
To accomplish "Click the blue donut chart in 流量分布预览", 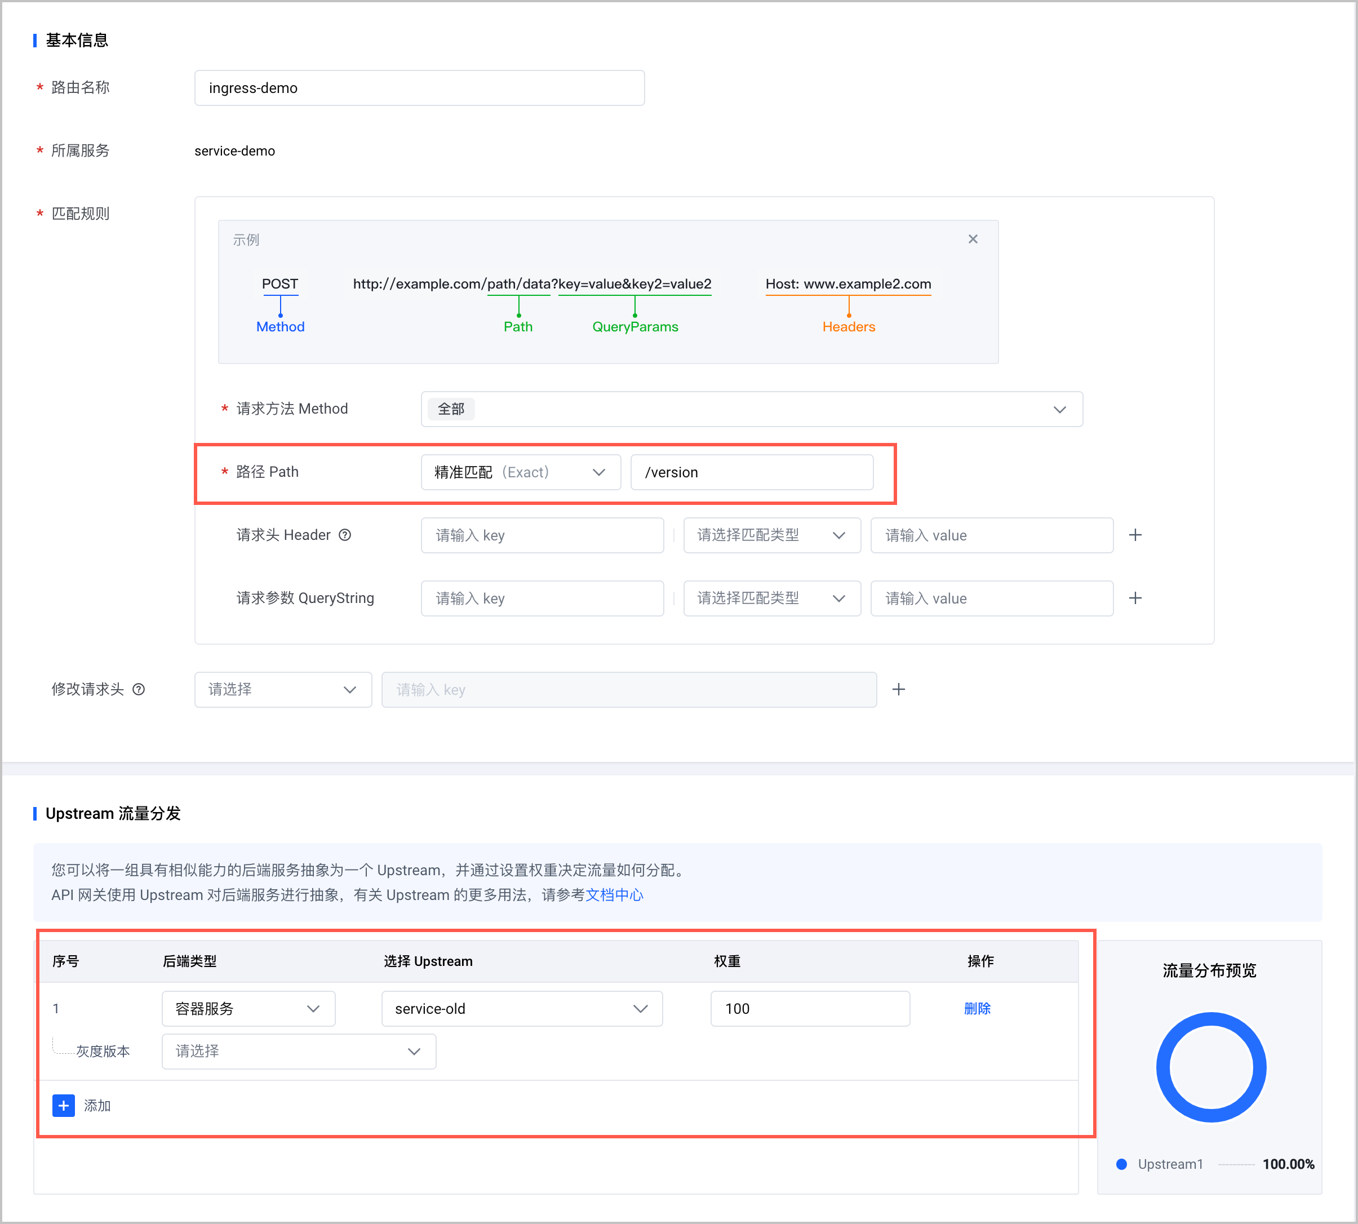I will 1211,1067.
